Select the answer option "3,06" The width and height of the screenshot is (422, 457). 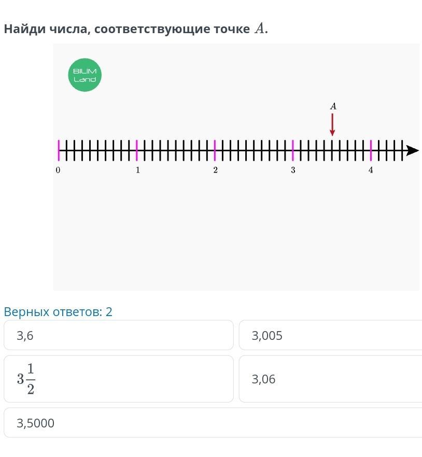330,379
